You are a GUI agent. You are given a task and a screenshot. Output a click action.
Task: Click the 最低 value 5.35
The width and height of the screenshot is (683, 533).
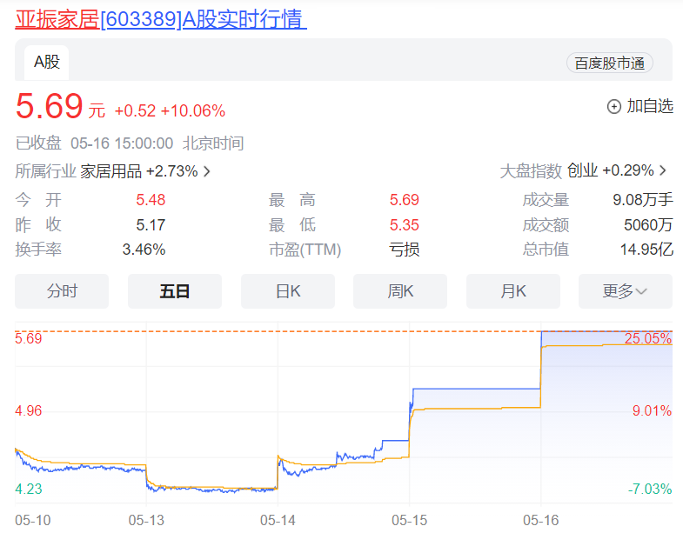(405, 225)
